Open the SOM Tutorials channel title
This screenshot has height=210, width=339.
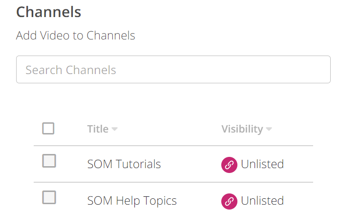(124, 164)
